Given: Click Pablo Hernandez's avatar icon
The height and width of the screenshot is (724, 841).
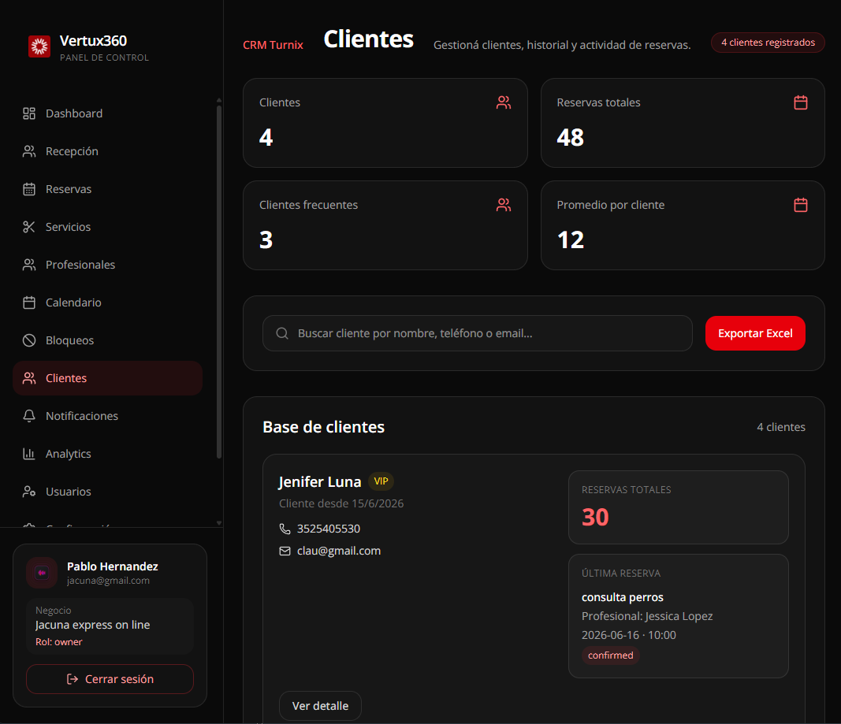Looking at the screenshot, I should 42,573.
